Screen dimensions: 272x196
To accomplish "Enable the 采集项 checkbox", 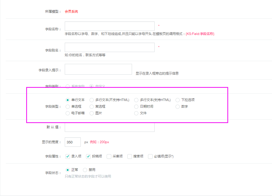I will pyautogui.click(x=109, y=156).
